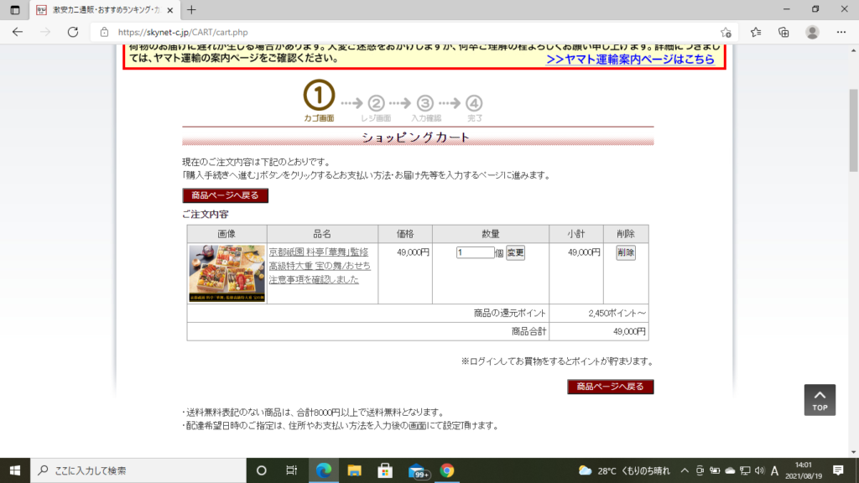Click the 変更 quantity update button
This screenshot has height=483, width=859.
point(516,252)
